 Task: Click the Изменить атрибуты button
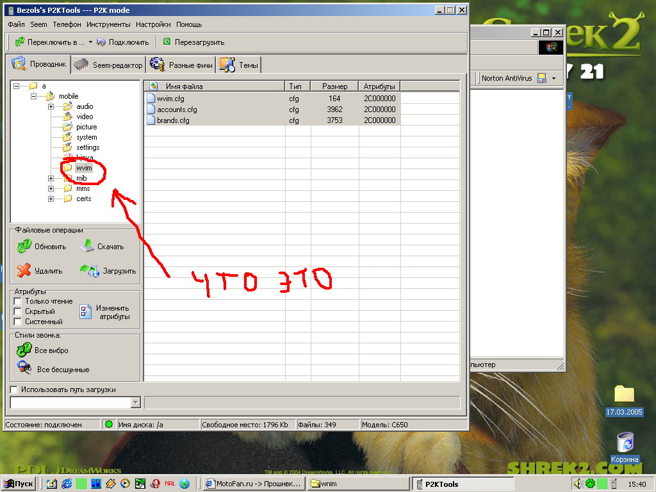[105, 312]
